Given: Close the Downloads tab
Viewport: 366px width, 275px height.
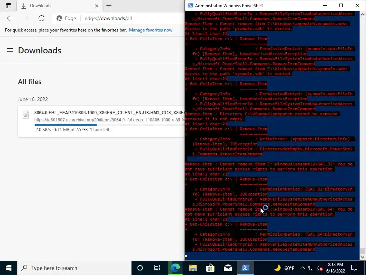Looking at the screenshot, I should click(x=97, y=6).
